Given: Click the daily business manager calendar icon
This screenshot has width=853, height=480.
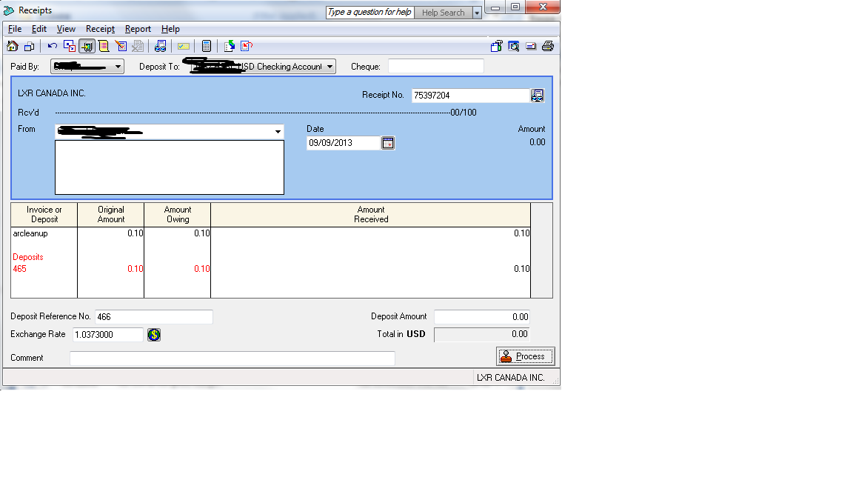Looking at the screenshot, I should pyautogui.click(x=30, y=46).
